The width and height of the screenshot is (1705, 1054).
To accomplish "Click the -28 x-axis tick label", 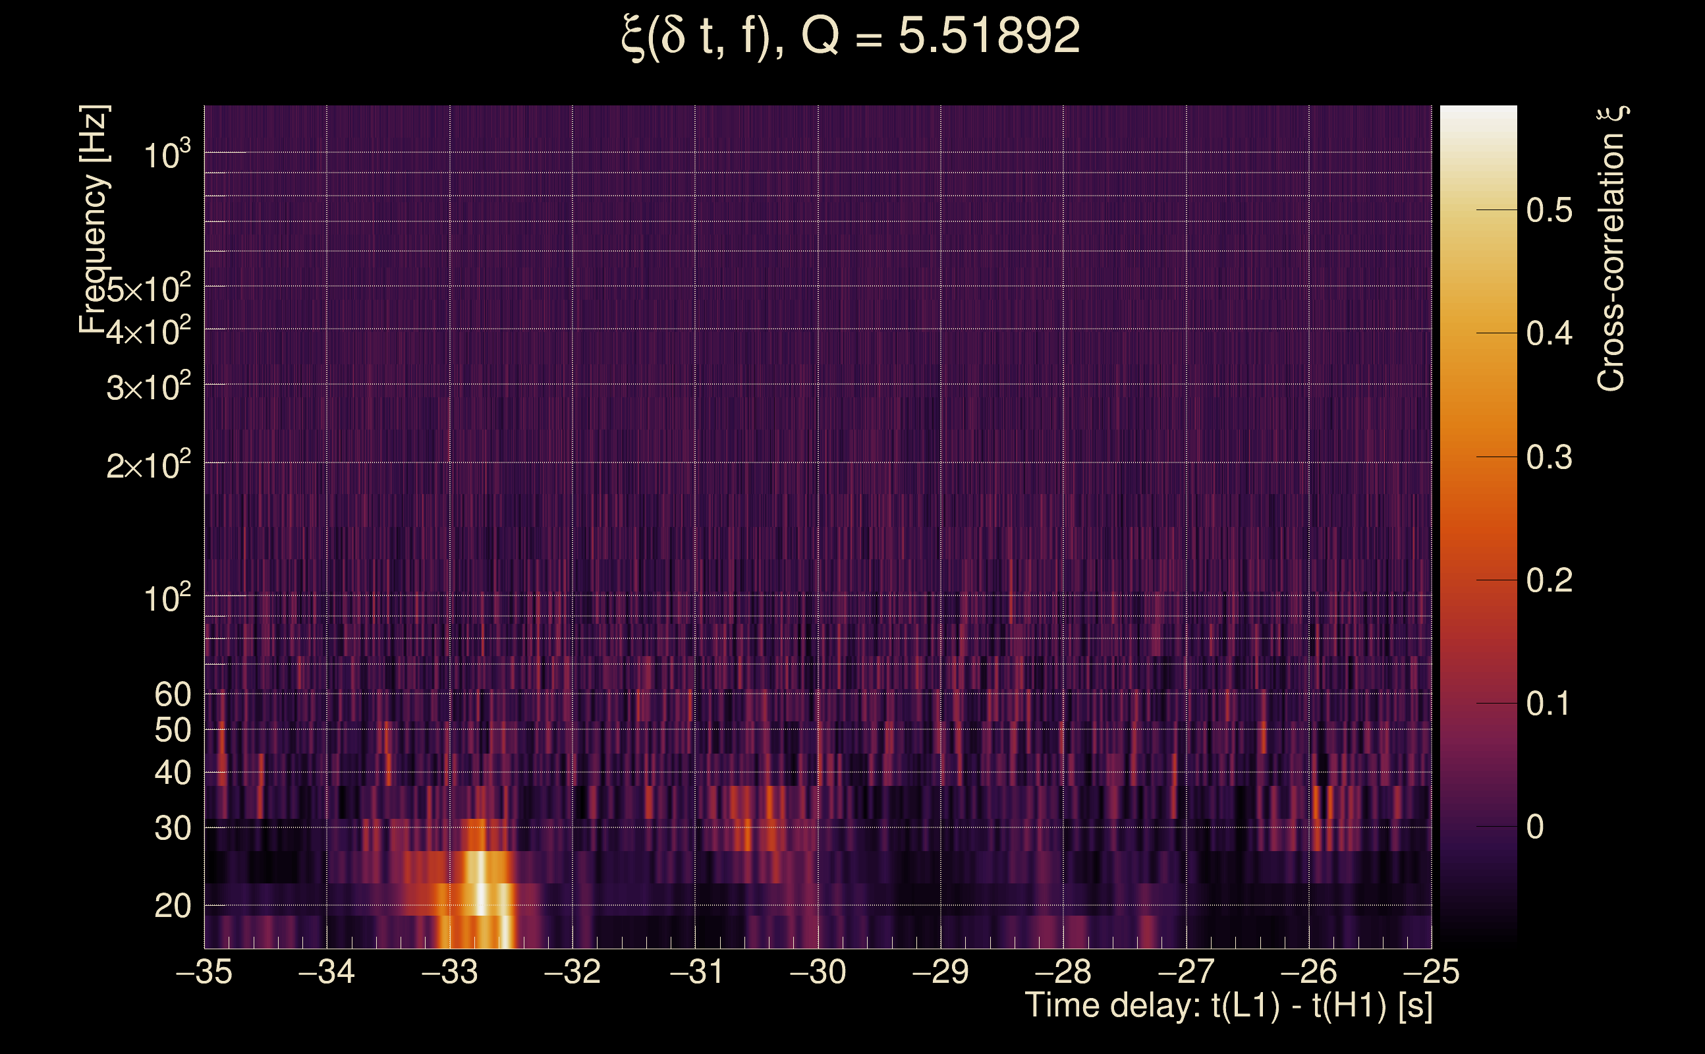I will pyautogui.click(x=1063, y=972).
